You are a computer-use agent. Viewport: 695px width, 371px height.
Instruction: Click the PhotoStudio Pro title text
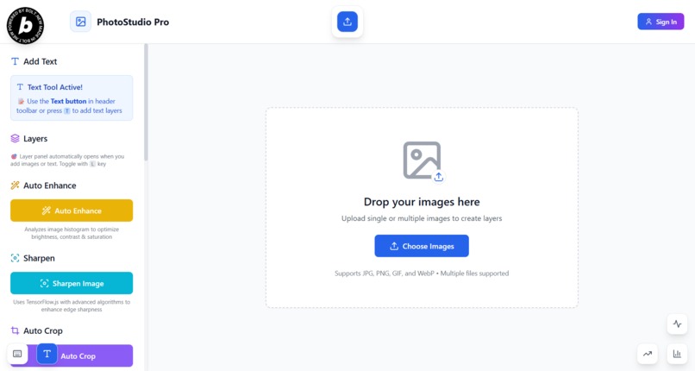point(133,22)
